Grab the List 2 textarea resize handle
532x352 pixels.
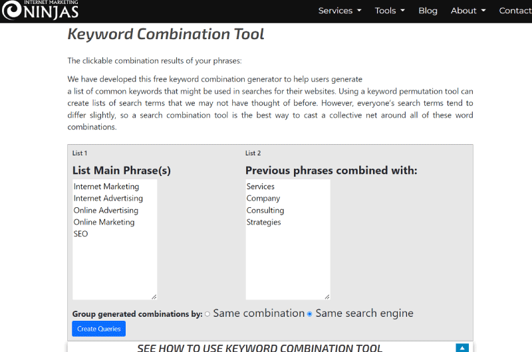(x=327, y=297)
